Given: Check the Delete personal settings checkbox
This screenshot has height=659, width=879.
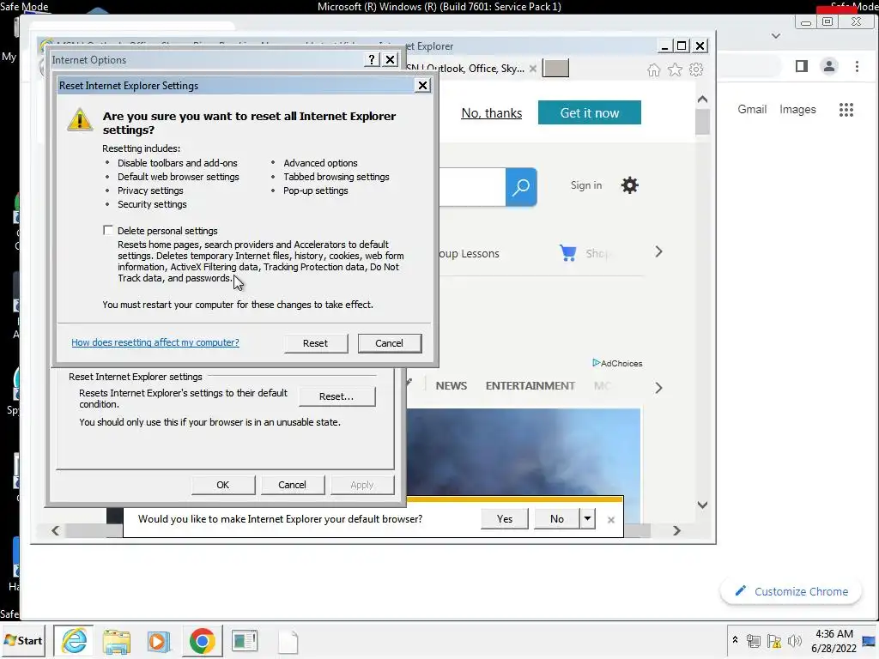Looking at the screenshot, I should (x=108, y=230).
